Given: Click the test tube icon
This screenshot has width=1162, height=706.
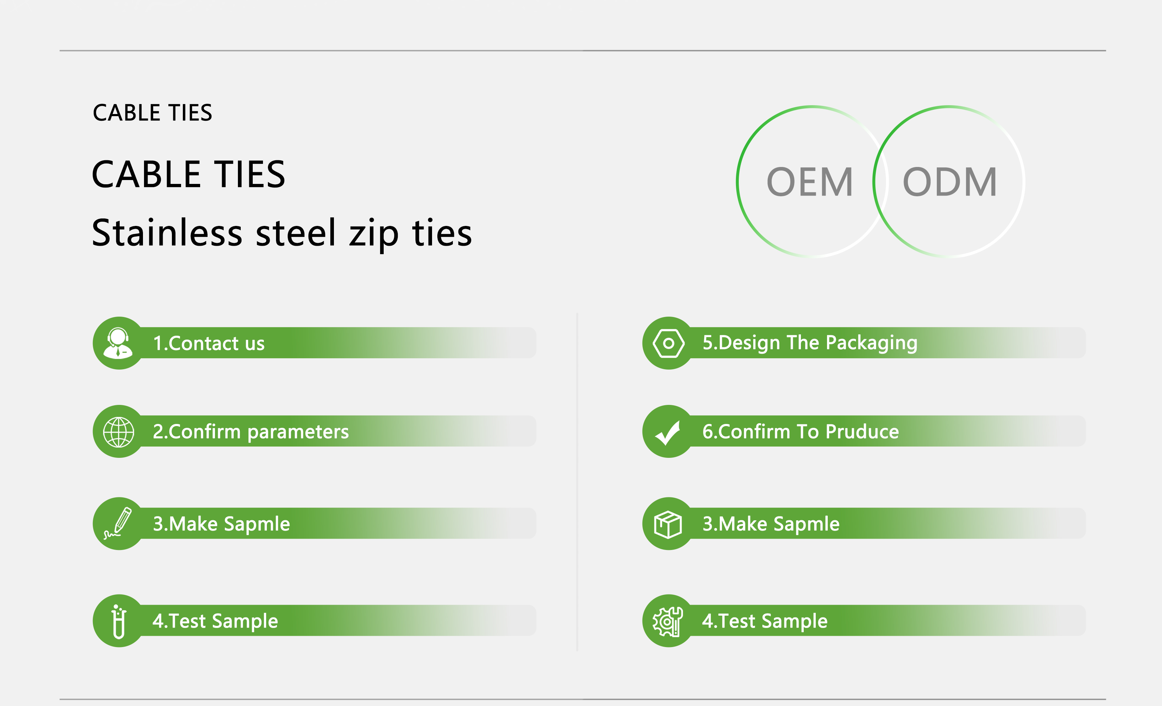Looking at the screenshot, I should pos(119,621).
